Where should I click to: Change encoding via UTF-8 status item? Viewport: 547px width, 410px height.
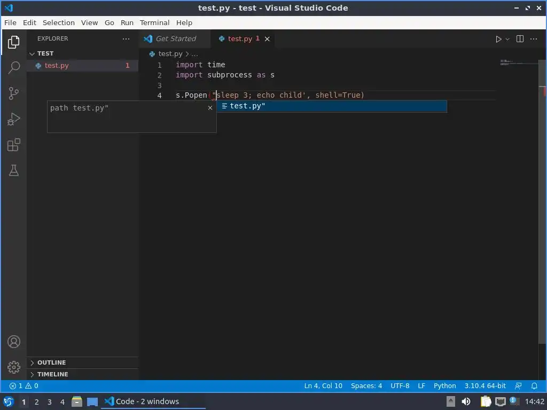tap(400, 386)
